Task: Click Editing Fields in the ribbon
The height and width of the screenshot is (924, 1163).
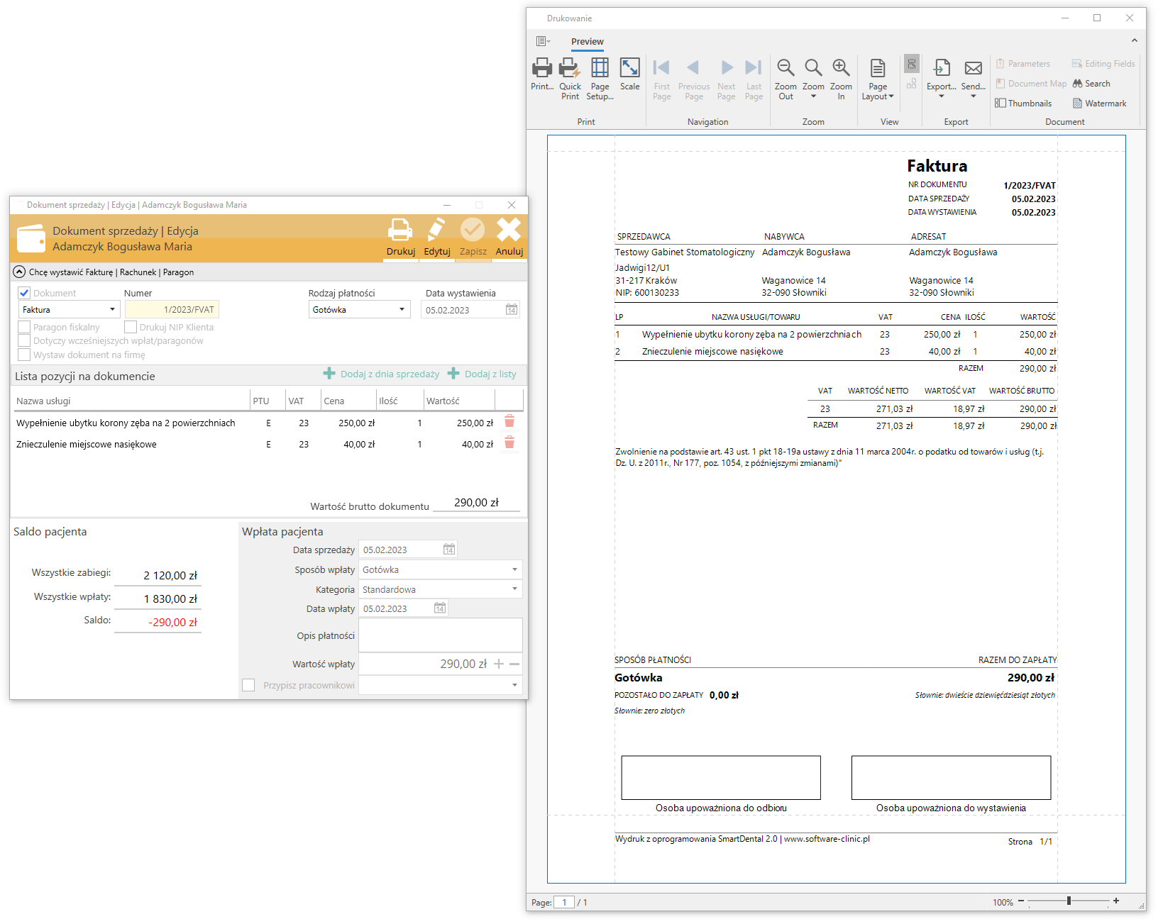Action: pyautogui.click(x=1103, y=64)
